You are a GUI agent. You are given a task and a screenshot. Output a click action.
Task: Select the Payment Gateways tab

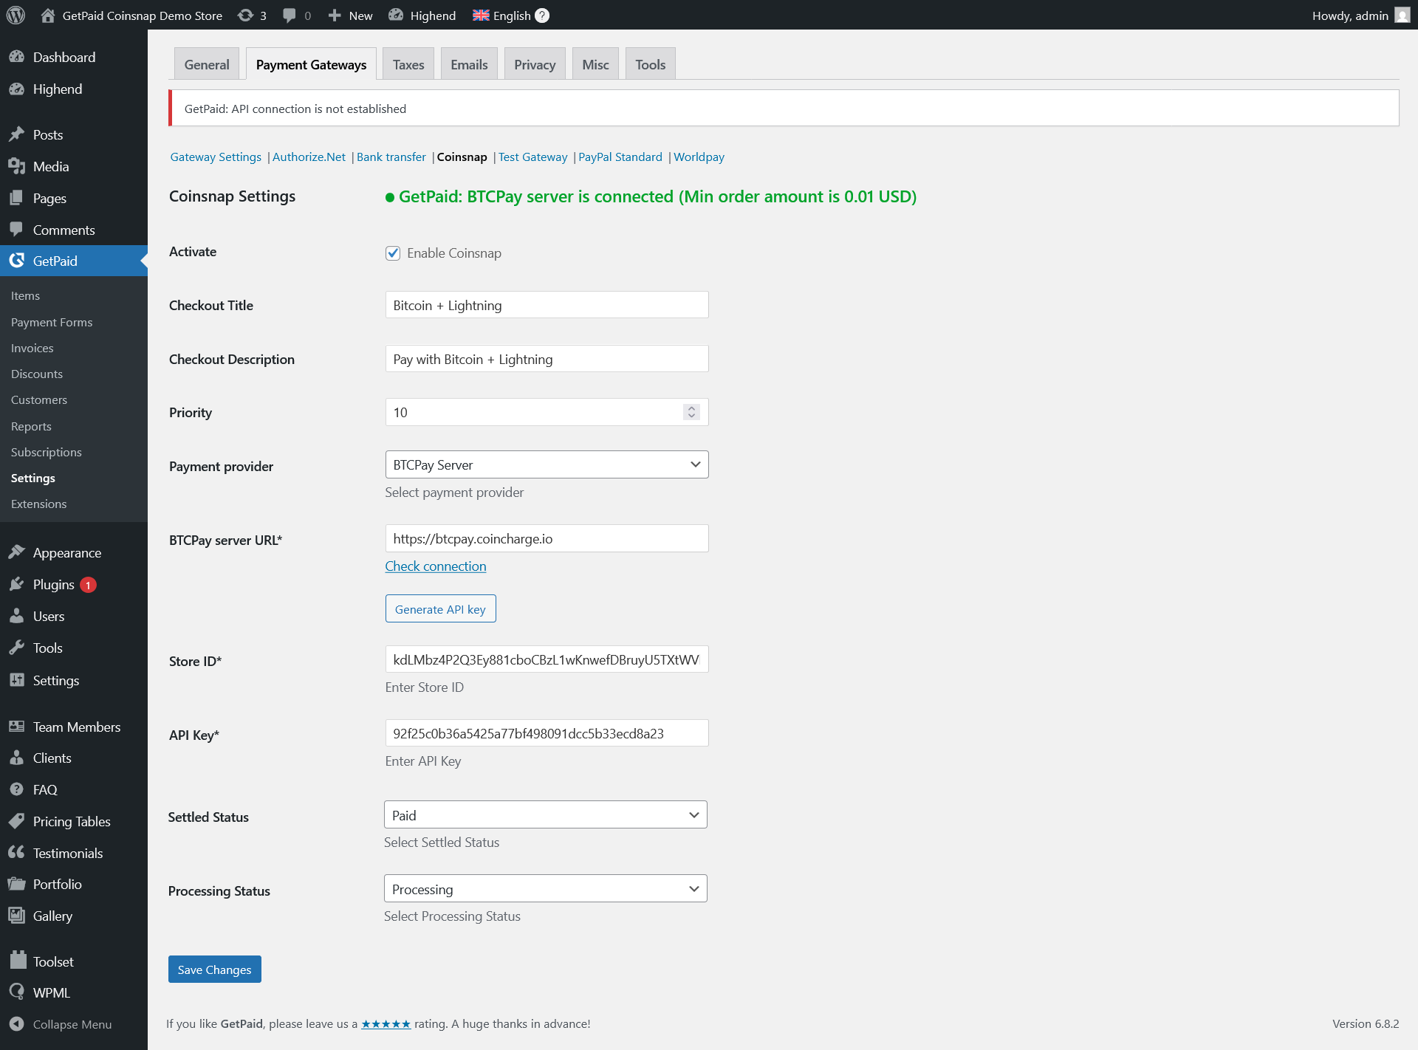[311, 64]
